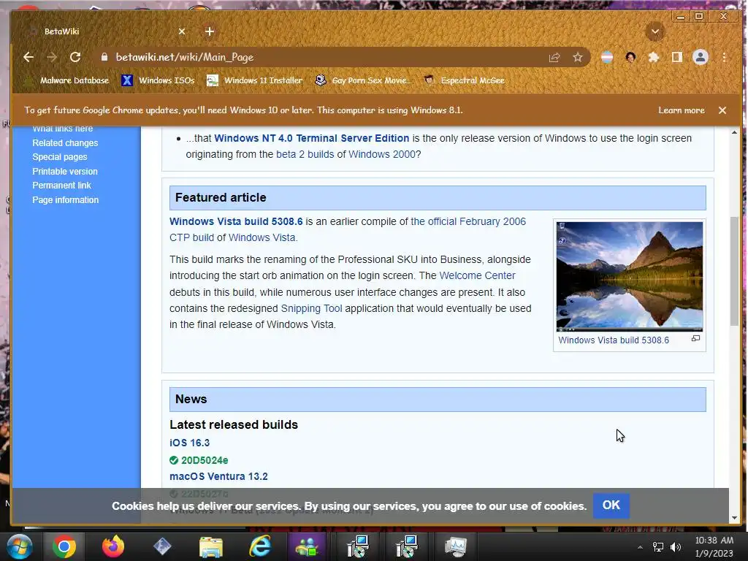The height and width of the screenshot is (561, 748).
Task: Open the Espectral McGee bookmark
Action: click(465, 80)
